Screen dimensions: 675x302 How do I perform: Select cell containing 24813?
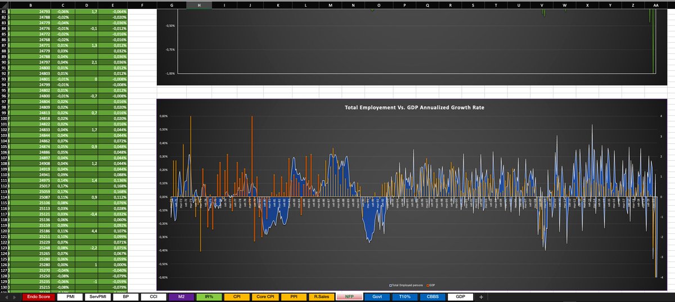pyautogui.click(x=29, y=113)
